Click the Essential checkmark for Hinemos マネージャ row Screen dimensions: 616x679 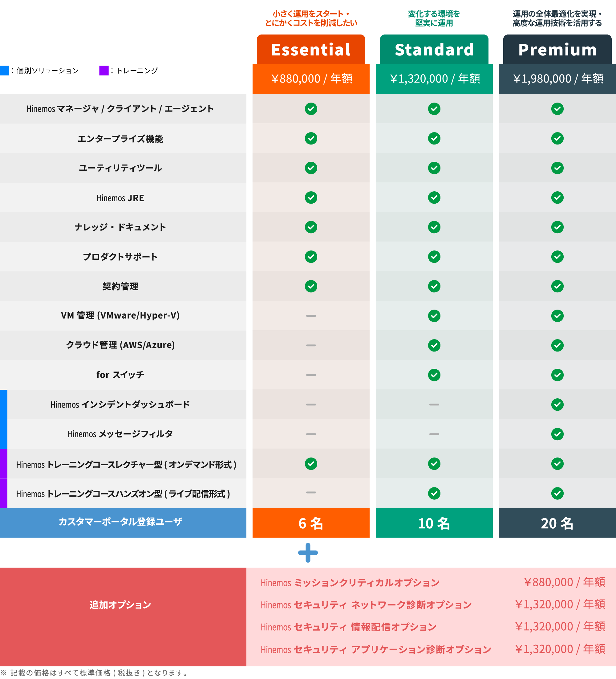pyautogui.click(x=311, y=109)
